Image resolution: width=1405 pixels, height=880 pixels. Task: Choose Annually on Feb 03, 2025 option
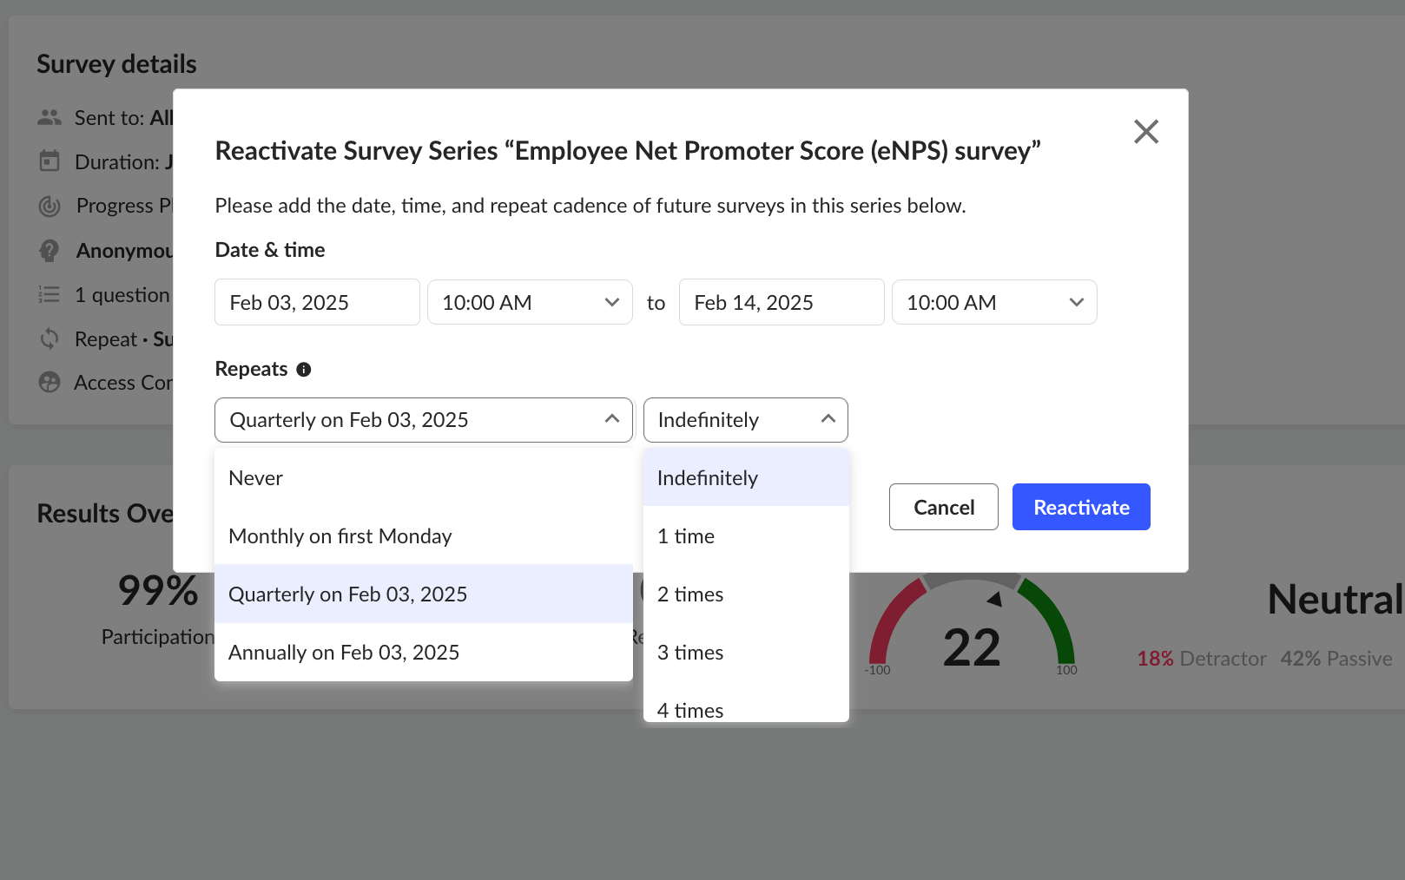[424, 653]
